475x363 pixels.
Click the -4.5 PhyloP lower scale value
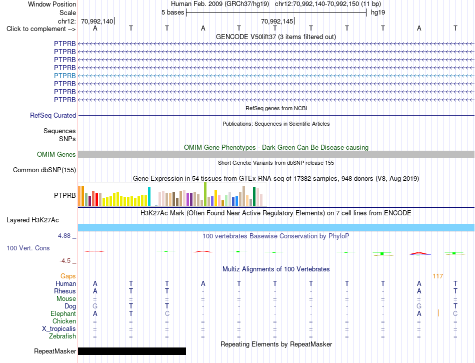[65, 261]
